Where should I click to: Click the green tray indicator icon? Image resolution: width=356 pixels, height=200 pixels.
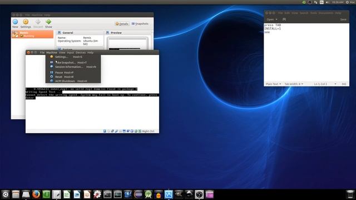click(304, 2)
